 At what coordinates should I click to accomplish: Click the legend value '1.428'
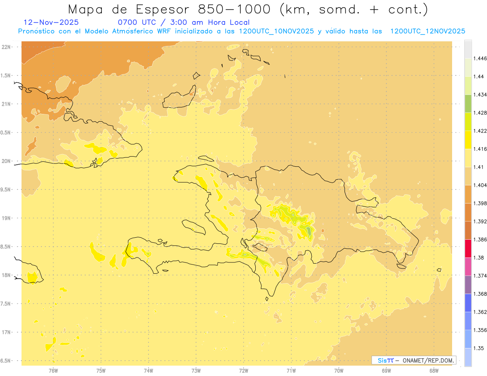[481, 113]
